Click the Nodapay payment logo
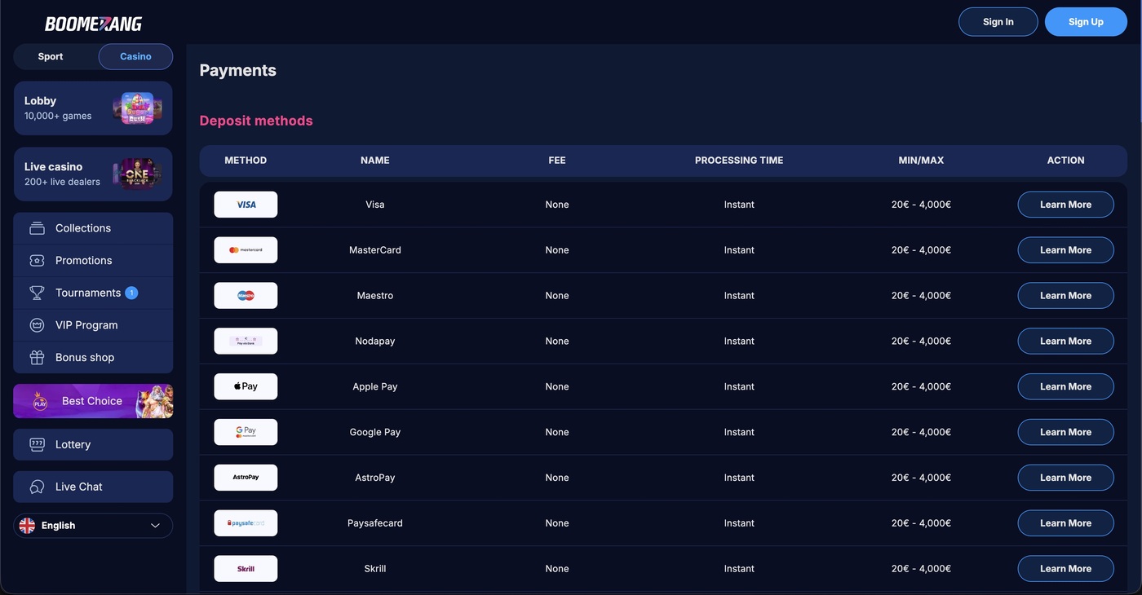The height and width of the screenshot is (595, 1142). click(x=246, y=342)
